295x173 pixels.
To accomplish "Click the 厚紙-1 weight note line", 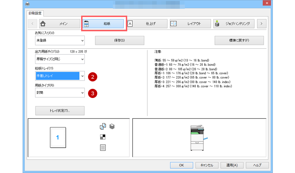I will [191, 73].
